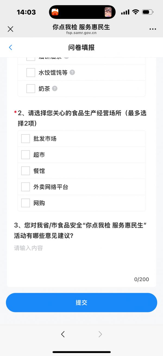
Task: Submit the survey with 提交 button
Action: point(81,302)
